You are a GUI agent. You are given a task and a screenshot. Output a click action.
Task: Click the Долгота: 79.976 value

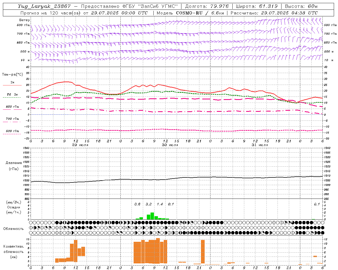tap(207, 6)
